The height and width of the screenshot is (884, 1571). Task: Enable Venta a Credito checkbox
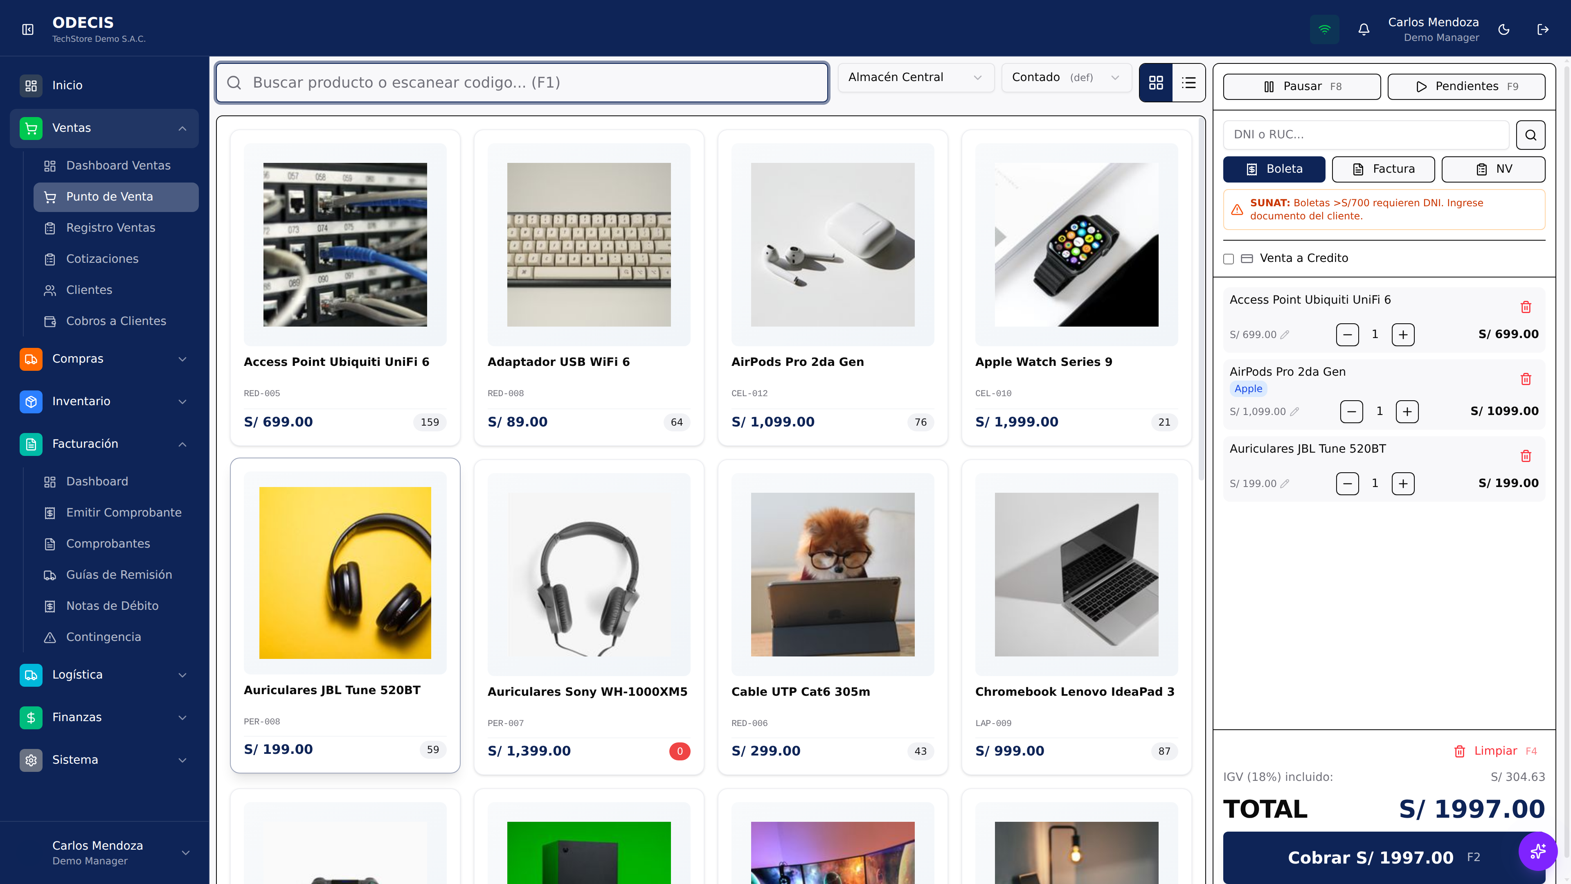pos(1229,259)
